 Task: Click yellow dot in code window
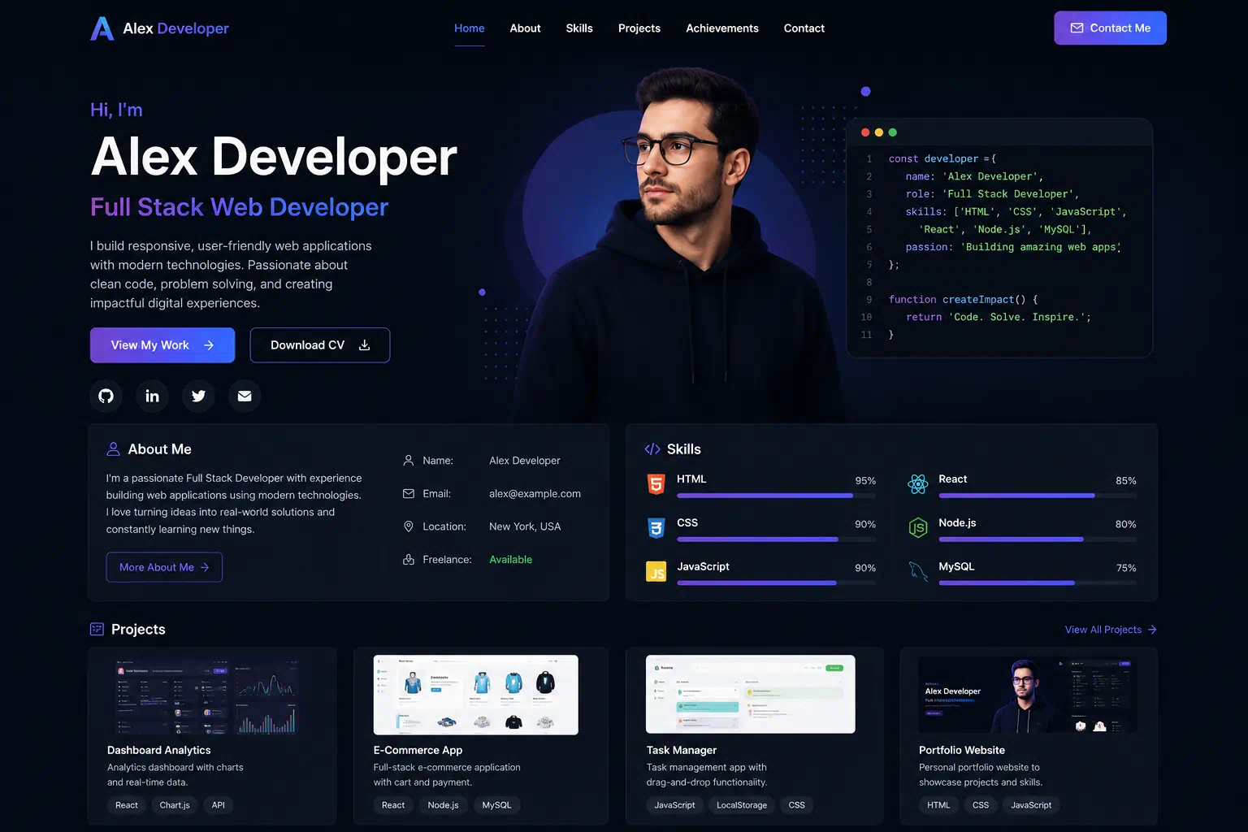tap(879, 132)
